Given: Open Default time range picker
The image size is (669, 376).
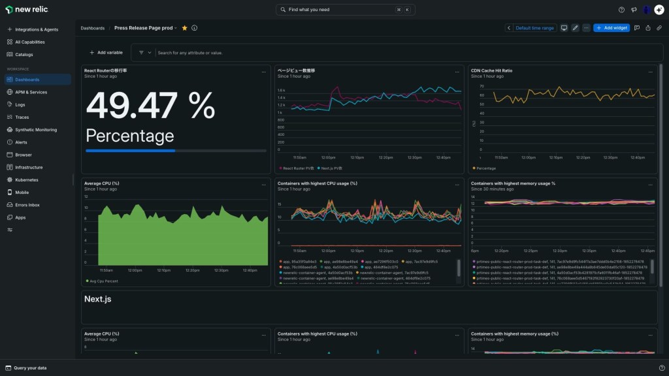Looking at the screenshot, I should pyautogui.click(x=534, y=27).
